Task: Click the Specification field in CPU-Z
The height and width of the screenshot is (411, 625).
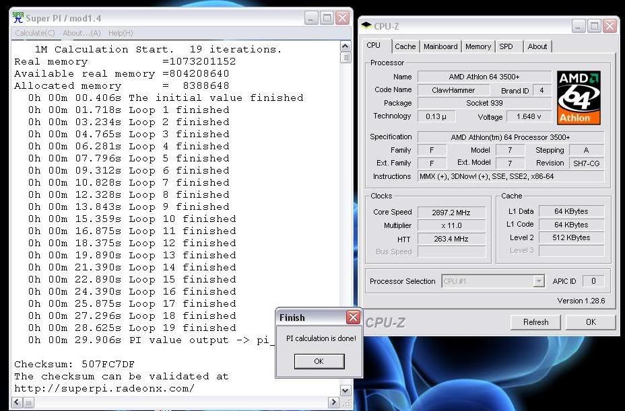Action: point(511,137)
